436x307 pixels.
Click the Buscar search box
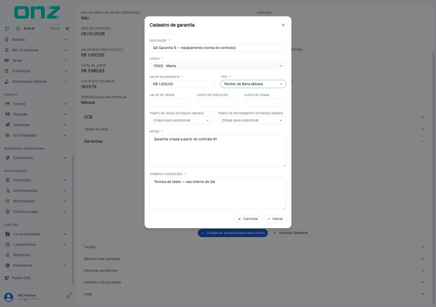37,29
